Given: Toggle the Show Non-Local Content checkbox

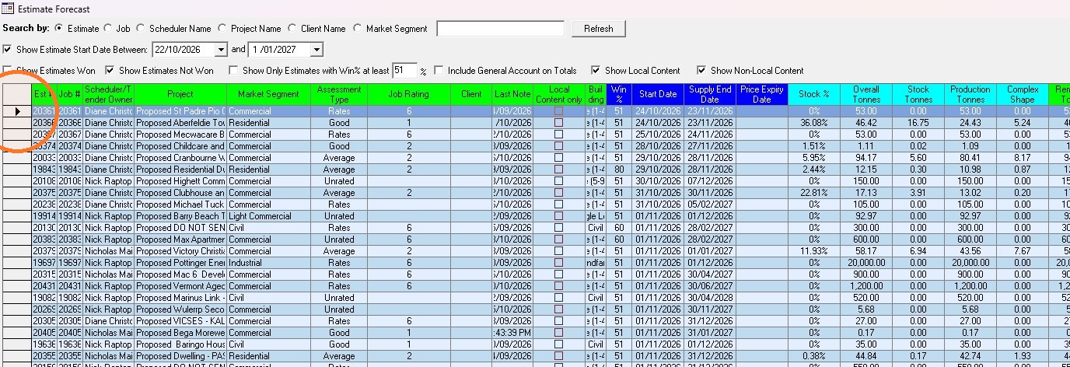Looking at the screenshot, I should (702, 70).
